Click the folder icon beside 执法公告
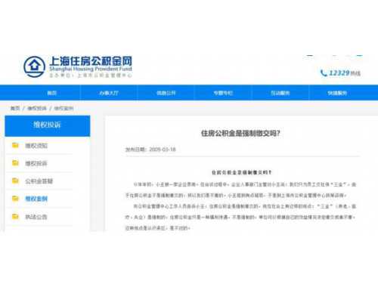The height and width of the screenshot is (287, 378). coord(15,216)
